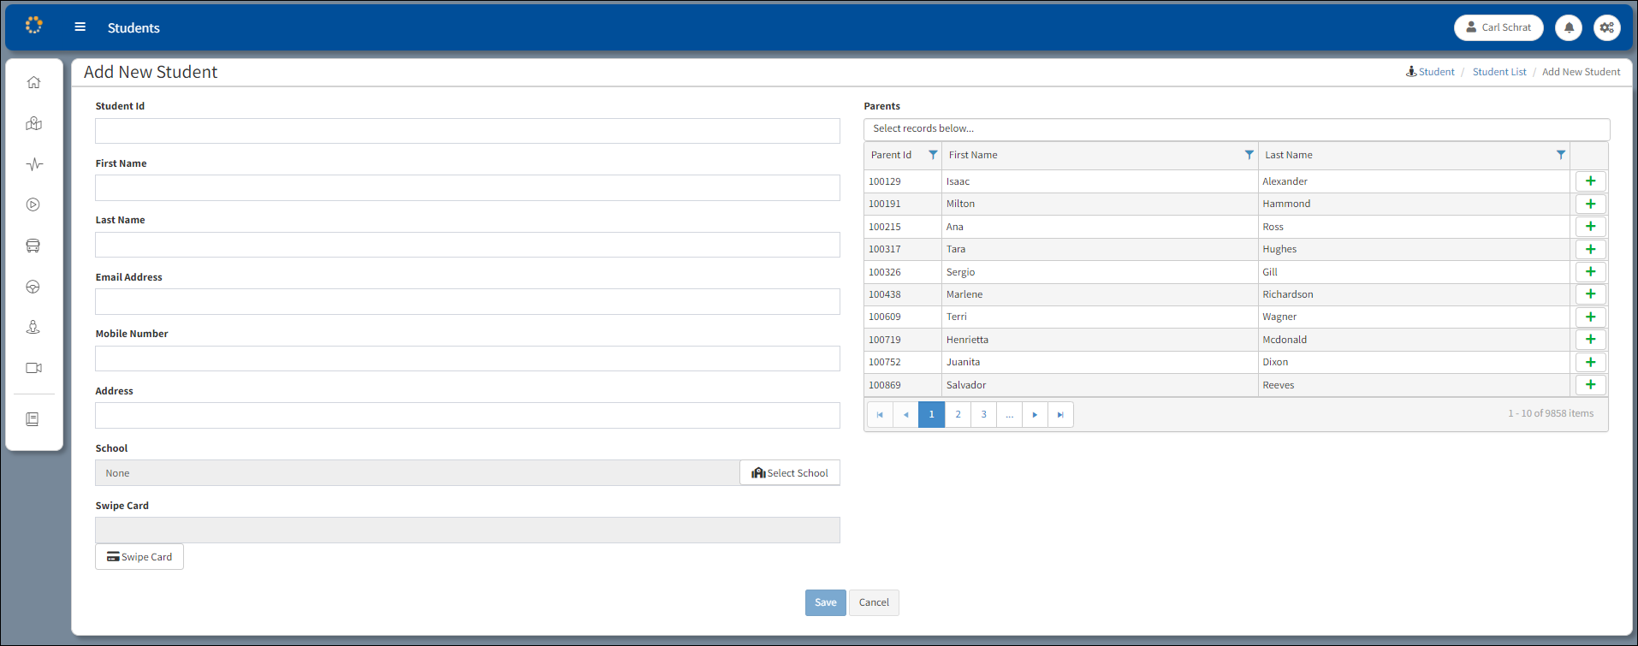
Task: Click the Swipe Card button
Action: (139, 557)
